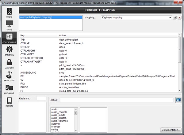
Task: Select the PAUSE rescan_controllers row
Action: click(98, 87)
